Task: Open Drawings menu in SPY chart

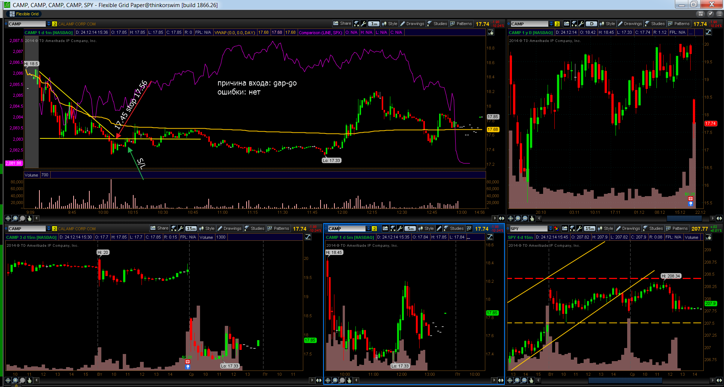Action: (x=628, y=228)
